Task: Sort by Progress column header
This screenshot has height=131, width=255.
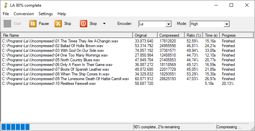Action: (x=237, y=35)
